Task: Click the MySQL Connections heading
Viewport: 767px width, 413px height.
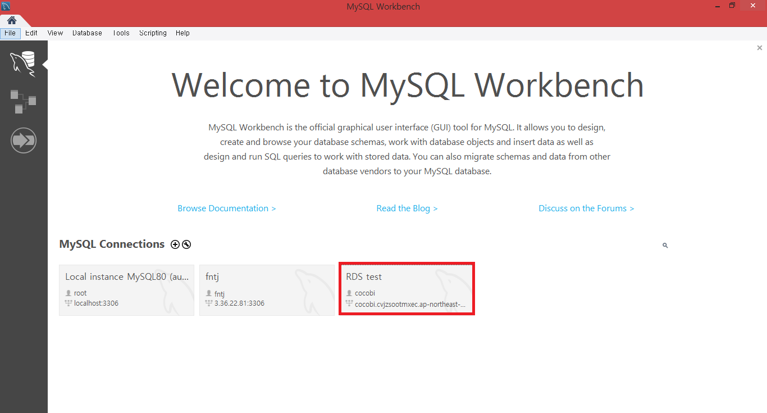Action: pos(112,244)
